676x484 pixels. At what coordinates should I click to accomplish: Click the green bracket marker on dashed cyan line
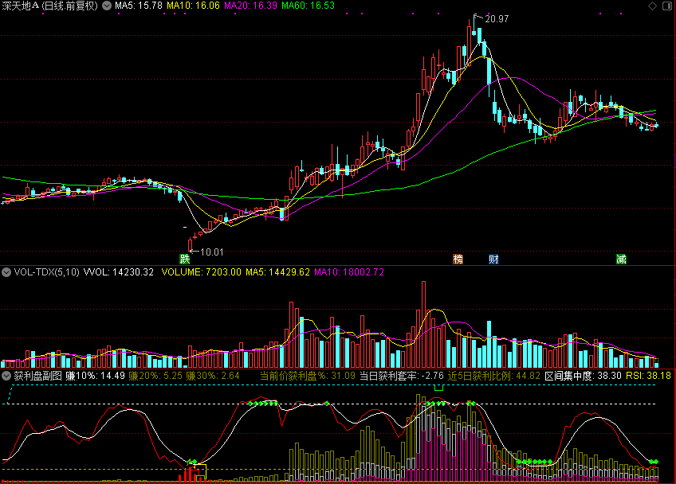pyautogui.click(x=438, y=388)
